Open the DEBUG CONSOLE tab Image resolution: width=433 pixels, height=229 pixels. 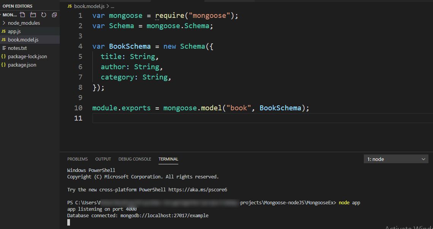pyautogui.click(x=135, y=159)
